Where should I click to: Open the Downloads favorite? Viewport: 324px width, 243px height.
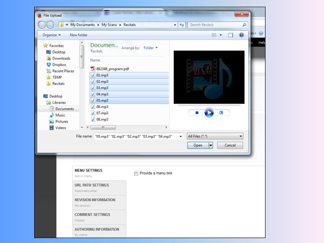pyautogui.click(x=58, y=58)
